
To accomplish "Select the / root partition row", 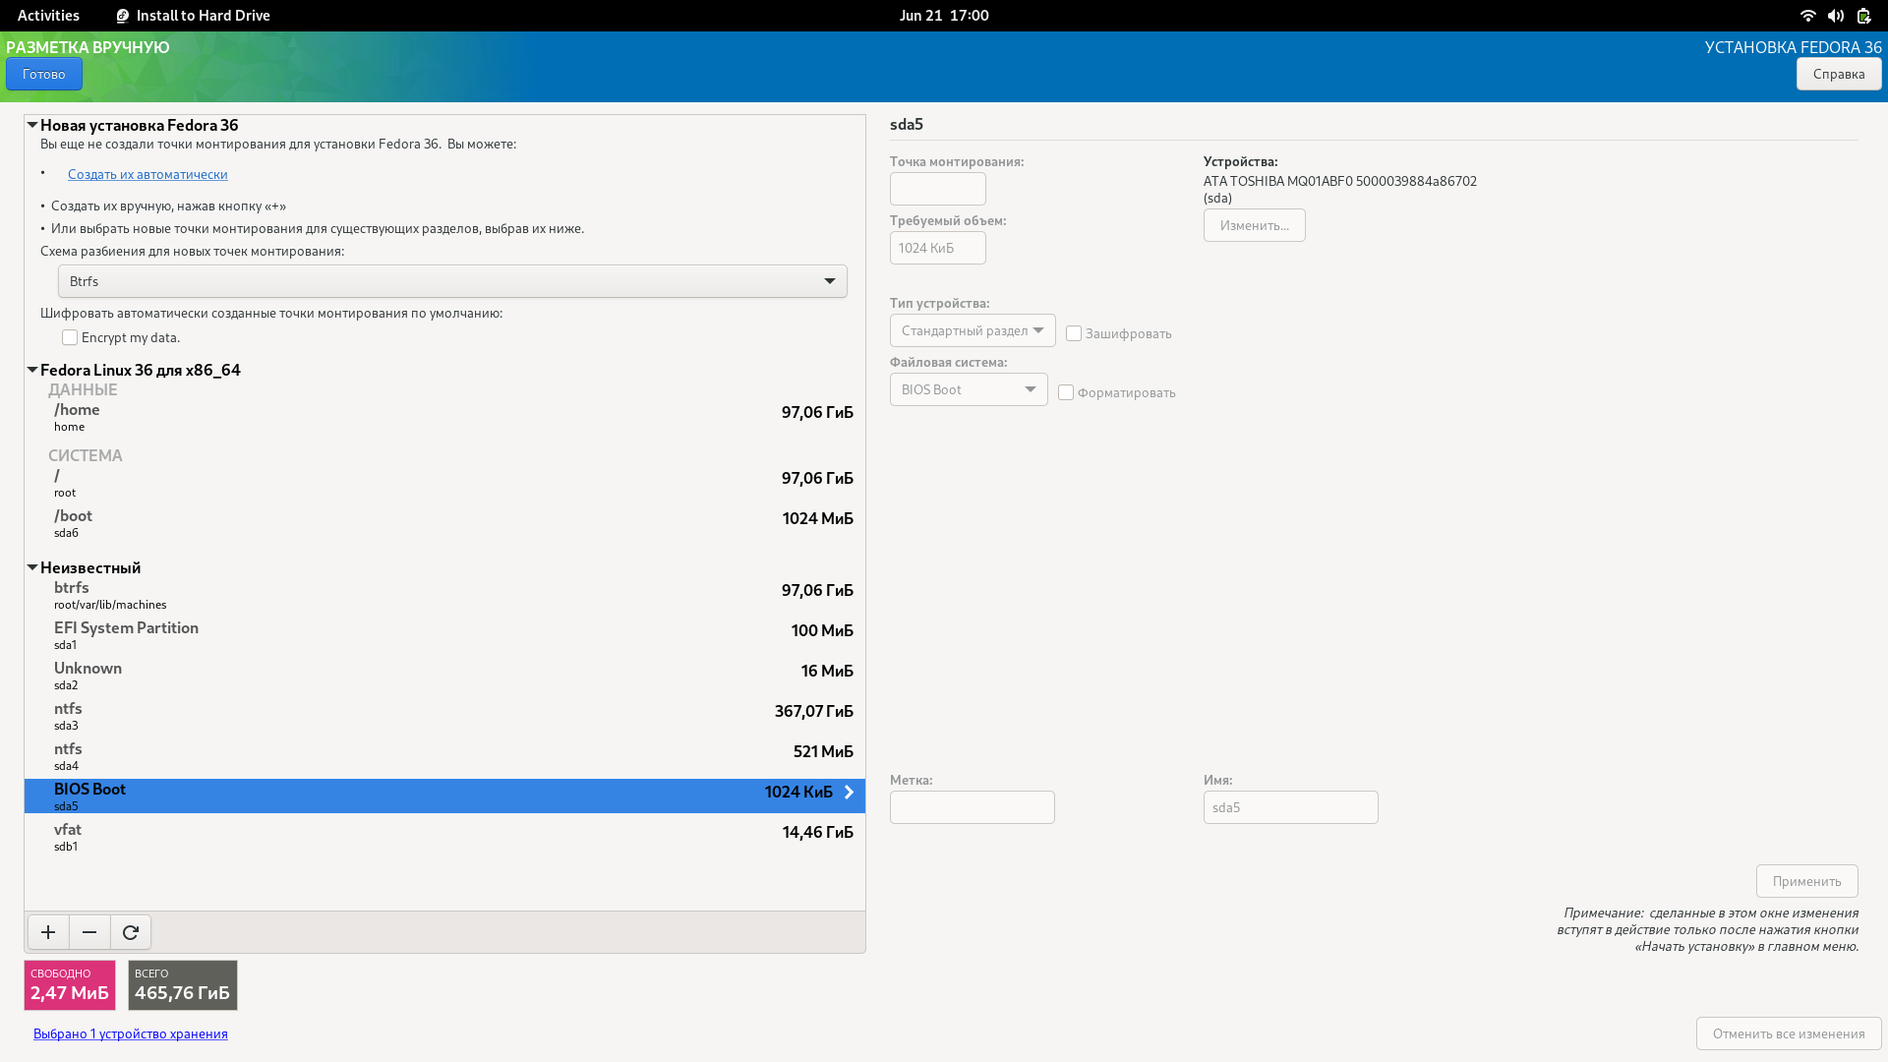I will click(444, 483).
